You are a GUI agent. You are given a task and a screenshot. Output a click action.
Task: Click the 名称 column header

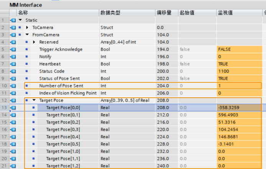click(x=57, y=13)
